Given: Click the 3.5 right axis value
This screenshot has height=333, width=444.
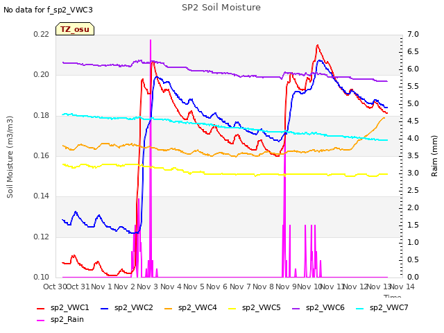Looking at the screenshot, I should tap(413, 155).
